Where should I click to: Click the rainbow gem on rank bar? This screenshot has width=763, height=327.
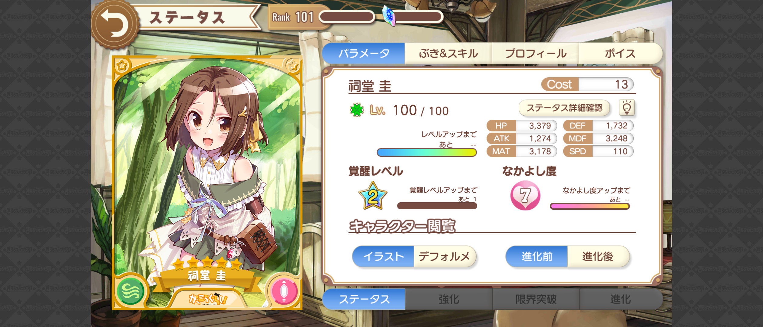tap(388, 16)
